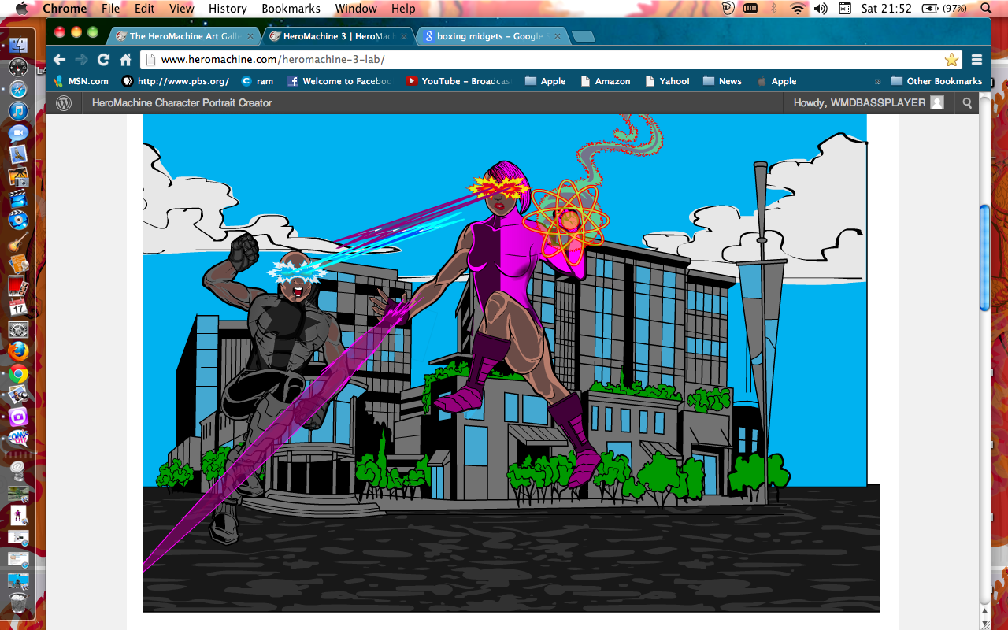Image resolution: width=1008 pixels, height=630 pixels.
Task: Click the HeroMachine Character Portrait Creator link
Action: [182, 103]
